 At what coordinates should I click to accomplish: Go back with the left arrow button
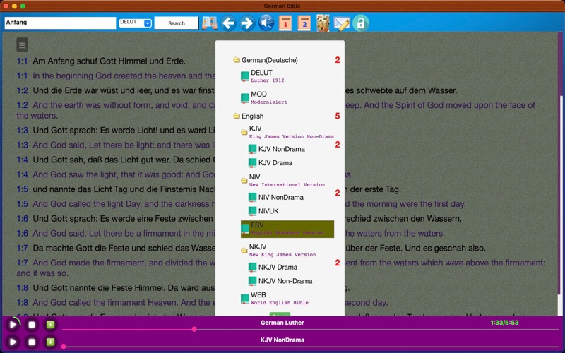pos(228,23)
